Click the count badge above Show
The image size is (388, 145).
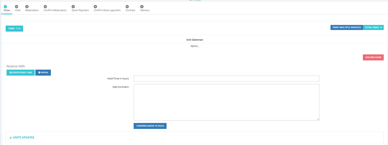[6, 7]
